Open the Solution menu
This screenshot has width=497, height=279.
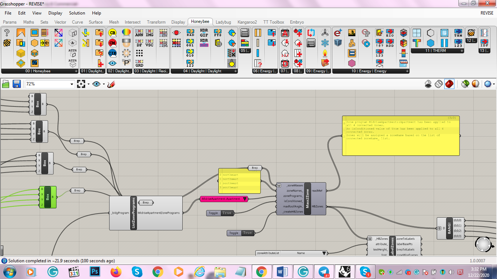click(x=77, y=13)
